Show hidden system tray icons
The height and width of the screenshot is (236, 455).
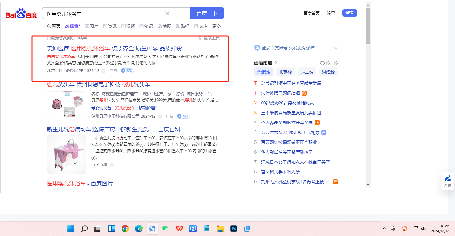coord(384,229)
